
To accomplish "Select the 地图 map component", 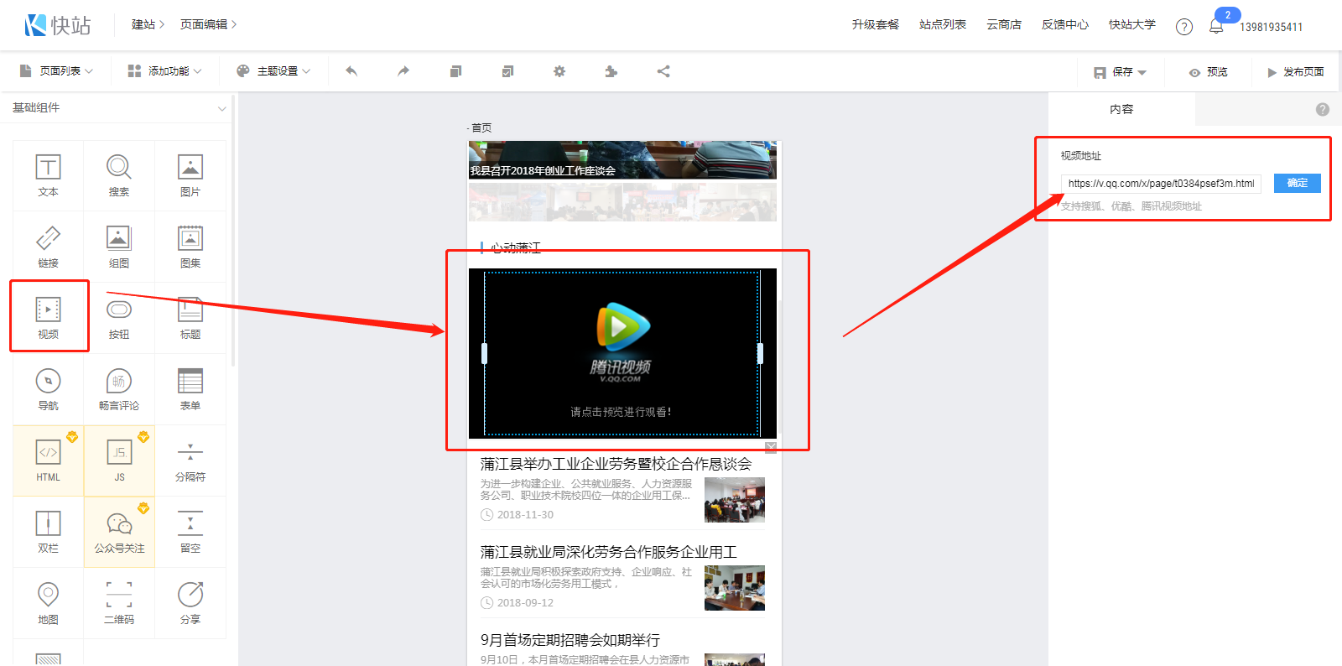I will click(48, 602).
